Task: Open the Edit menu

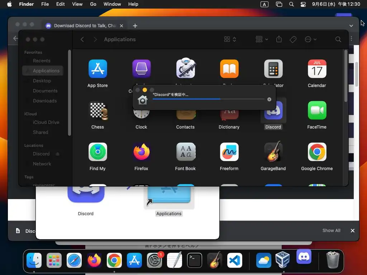Action: (60, 4)
